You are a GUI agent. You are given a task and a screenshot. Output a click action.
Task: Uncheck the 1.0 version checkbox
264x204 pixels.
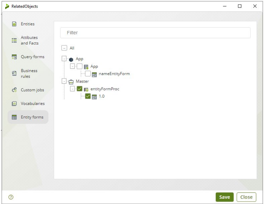[x=88, y=96]
